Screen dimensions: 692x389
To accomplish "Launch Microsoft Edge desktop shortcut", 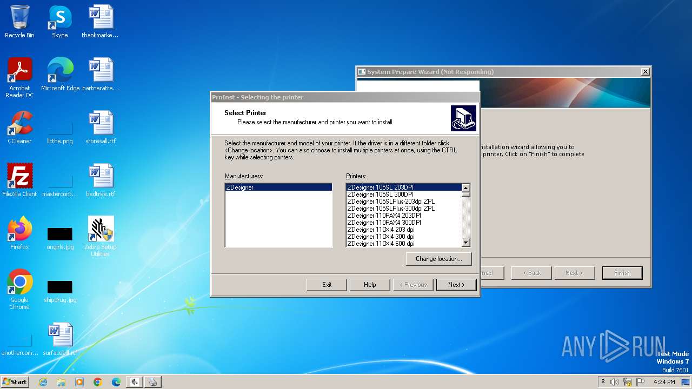I will pyautogui.click(x=60, y=75).
